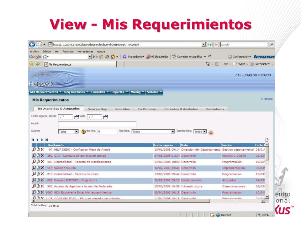301x226 pixels.
Task: Switch to the En Proceso tab
Action: pyautogui.click(x=147, y=109)
